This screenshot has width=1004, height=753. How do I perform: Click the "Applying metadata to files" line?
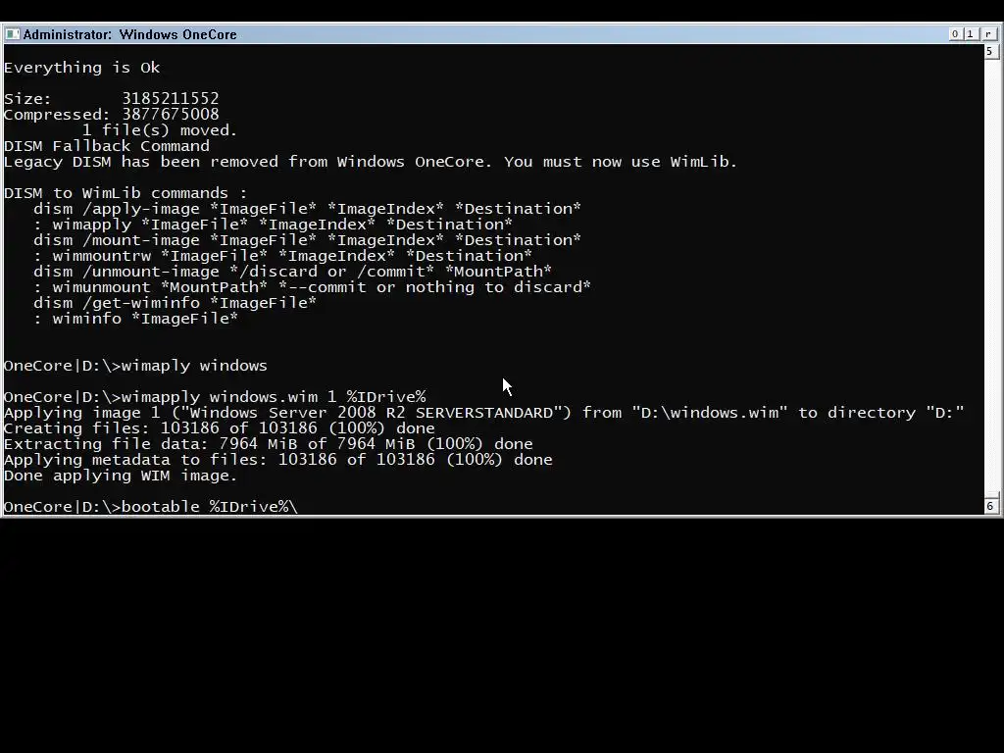click(277, 460)
